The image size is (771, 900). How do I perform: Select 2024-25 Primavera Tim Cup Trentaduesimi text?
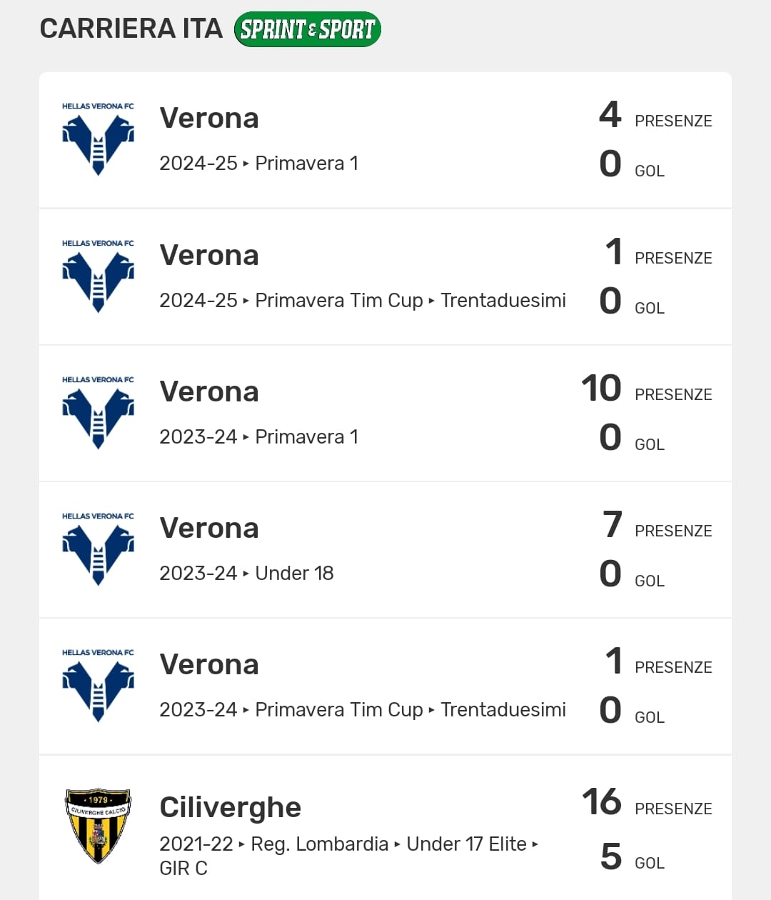coord(362,301)
